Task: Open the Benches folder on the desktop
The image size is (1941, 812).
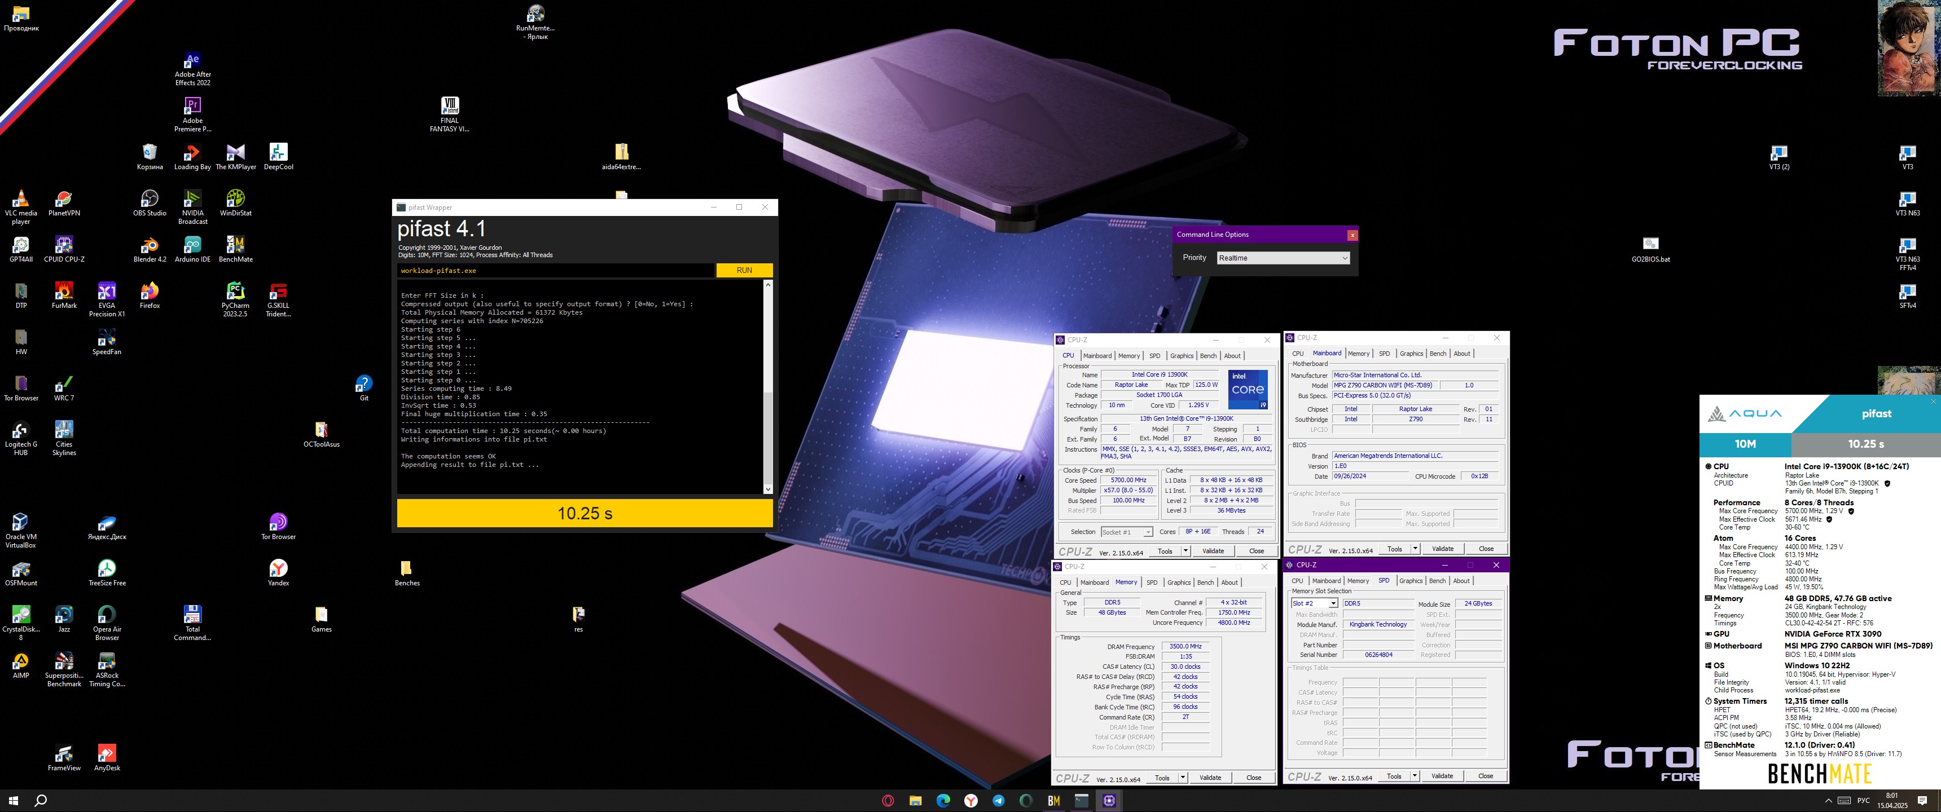Action: (407, 572)
